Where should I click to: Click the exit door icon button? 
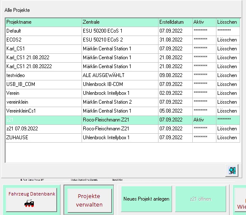(232, 171)
